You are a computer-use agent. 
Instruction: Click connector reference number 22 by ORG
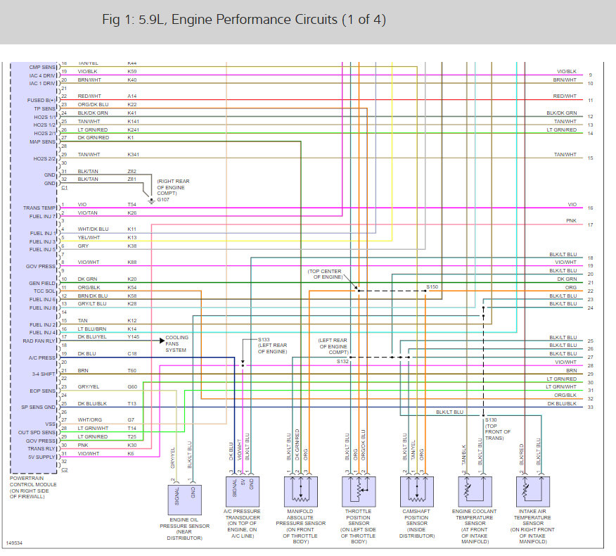590,291
